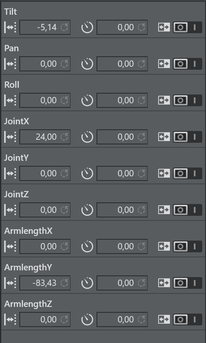This screenshot has height=343, width=206.
Task: Click the JointZ double-arrow link icon
Action: [164, 210]
